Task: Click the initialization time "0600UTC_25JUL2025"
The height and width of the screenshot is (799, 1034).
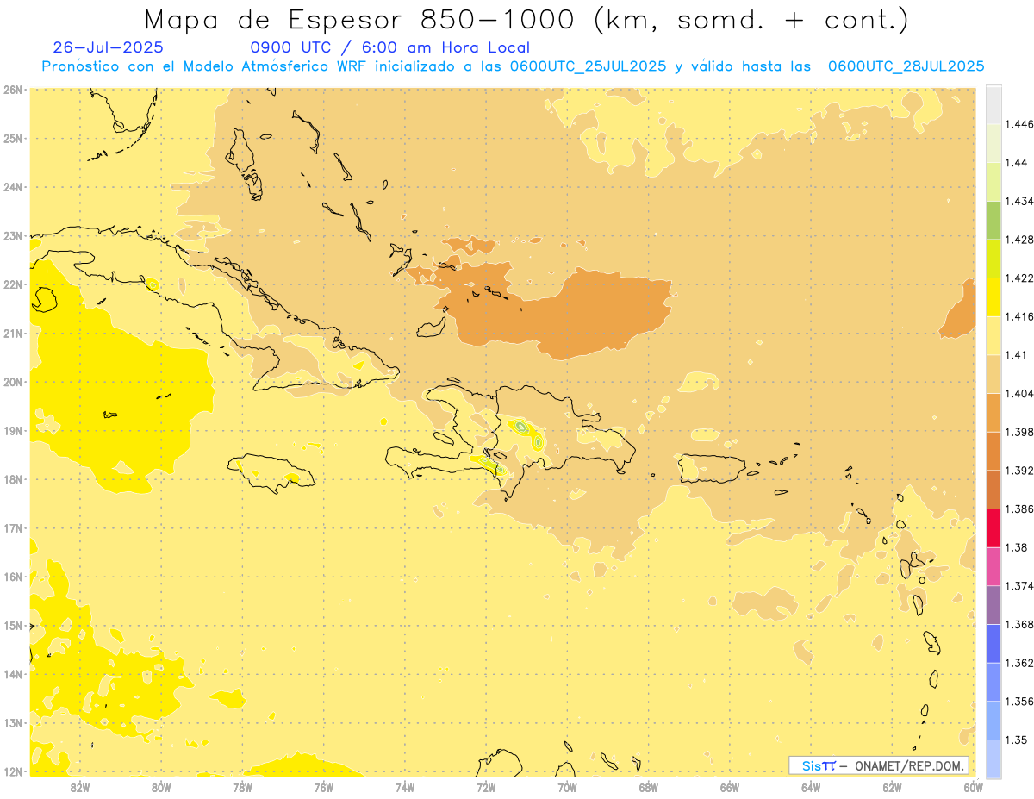Action: [588, 66]
